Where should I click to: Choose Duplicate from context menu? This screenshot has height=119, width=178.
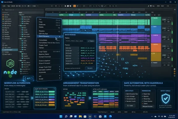49,24
